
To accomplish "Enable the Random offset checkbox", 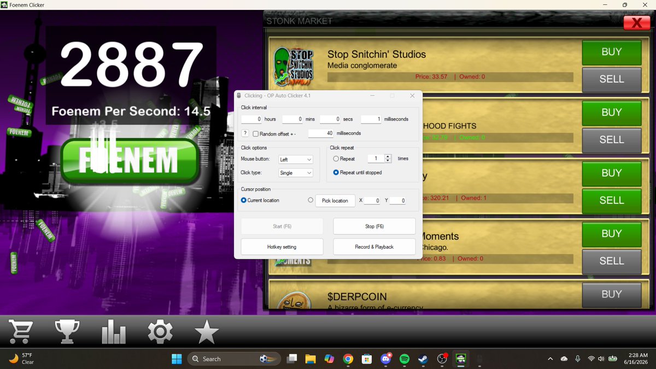I will [x=255, y=133].
